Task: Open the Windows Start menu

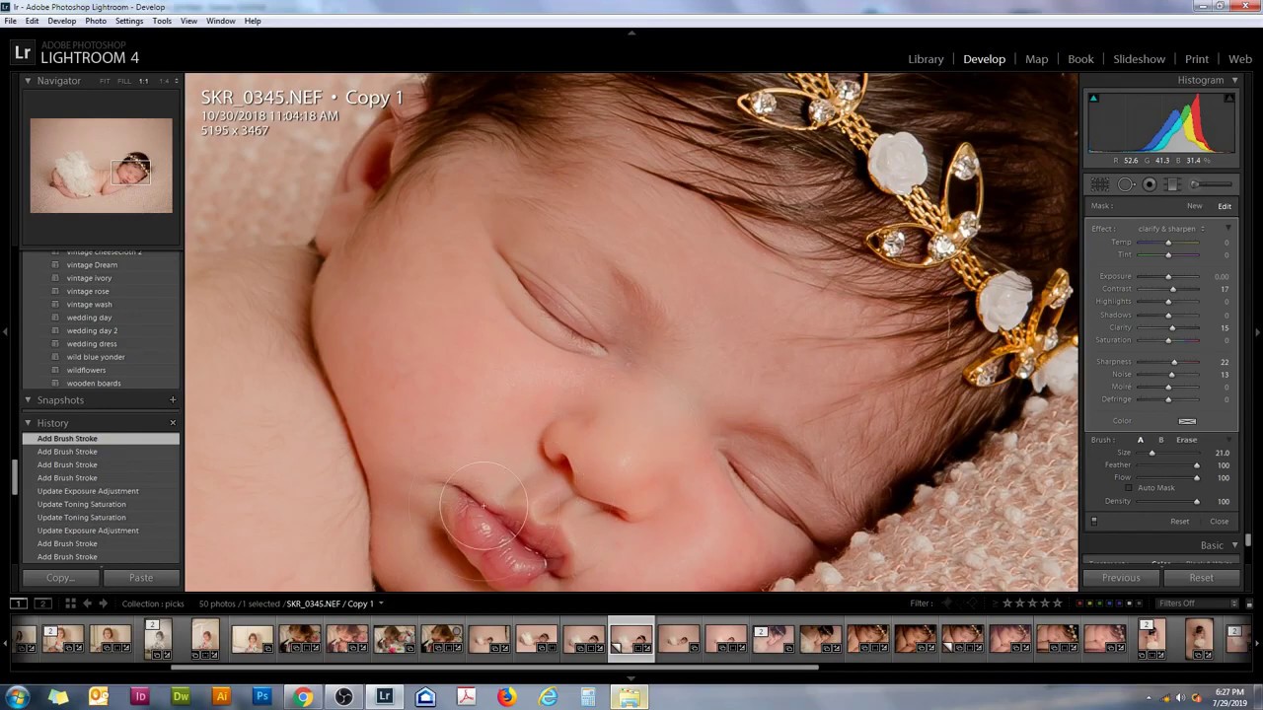Action: click(x=17, y=696)
